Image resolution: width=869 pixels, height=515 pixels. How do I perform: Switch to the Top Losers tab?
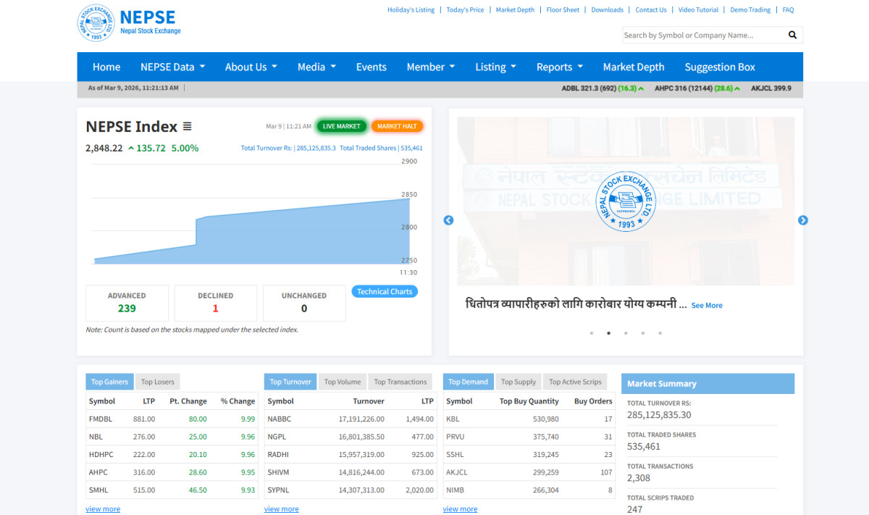click(x=157, y=382)
